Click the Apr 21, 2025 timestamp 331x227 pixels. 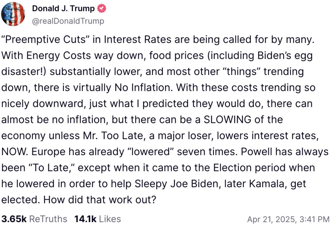(288, 219)
